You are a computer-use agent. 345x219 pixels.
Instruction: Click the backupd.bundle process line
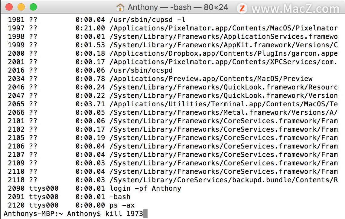click(x=173, y=180)
